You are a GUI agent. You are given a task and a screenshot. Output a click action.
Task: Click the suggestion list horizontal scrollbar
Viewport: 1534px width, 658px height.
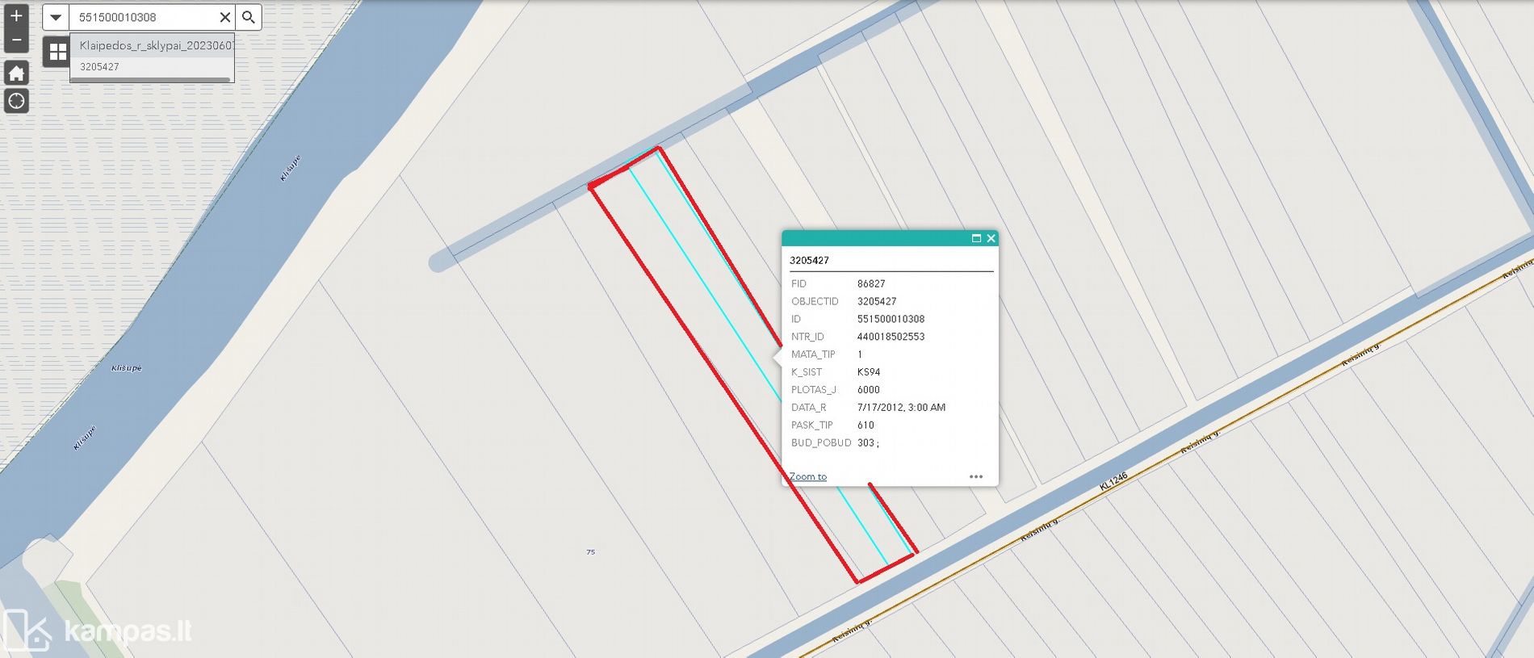click(151, 80)
